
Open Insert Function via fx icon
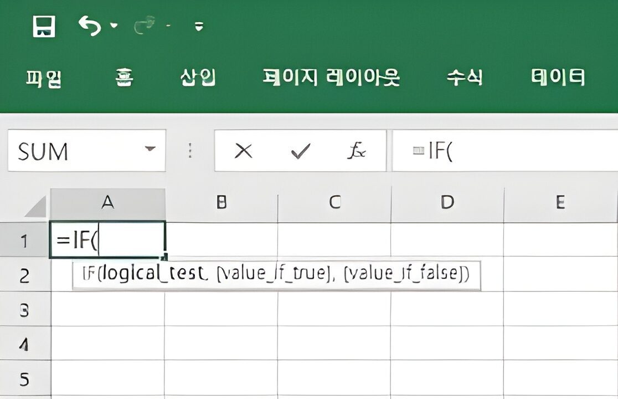(x=357, y=151)
